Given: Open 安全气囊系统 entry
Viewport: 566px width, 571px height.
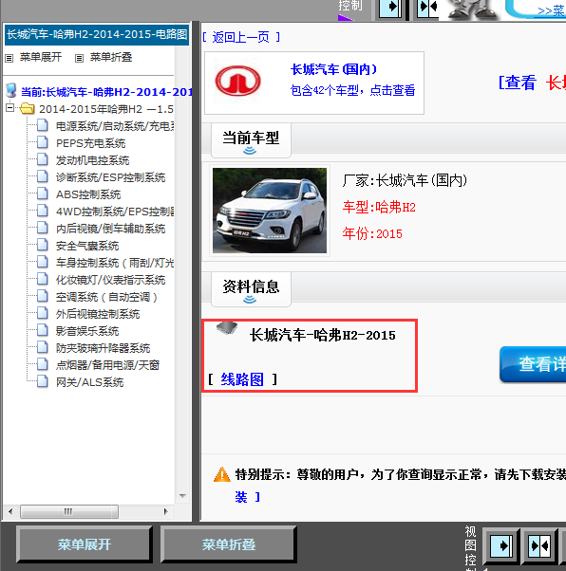Looking at the screenshot, I should point(87,246).
